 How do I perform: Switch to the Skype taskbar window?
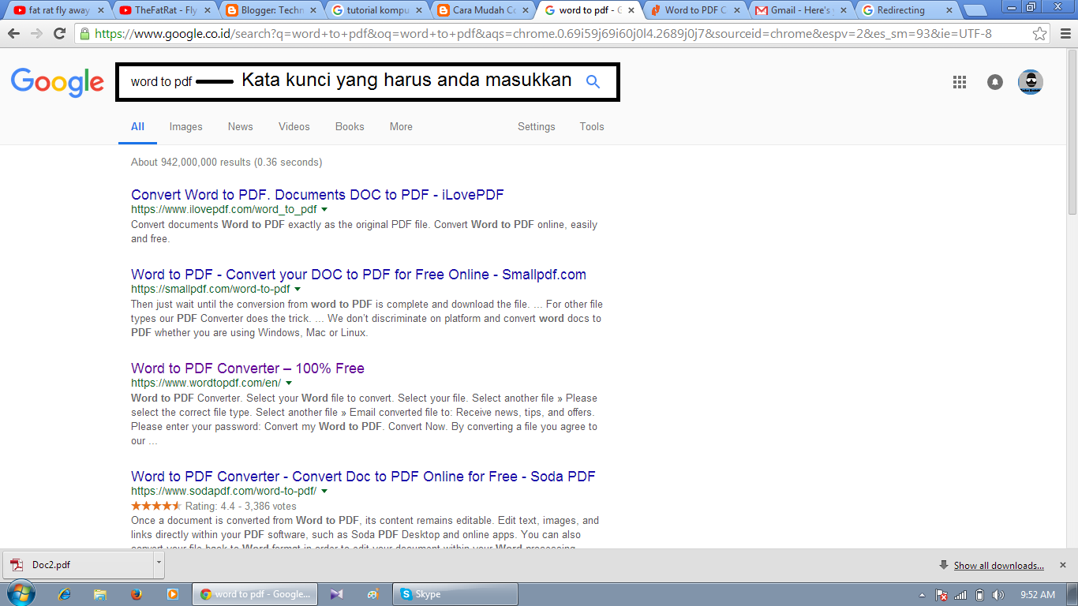click(455, 594)
